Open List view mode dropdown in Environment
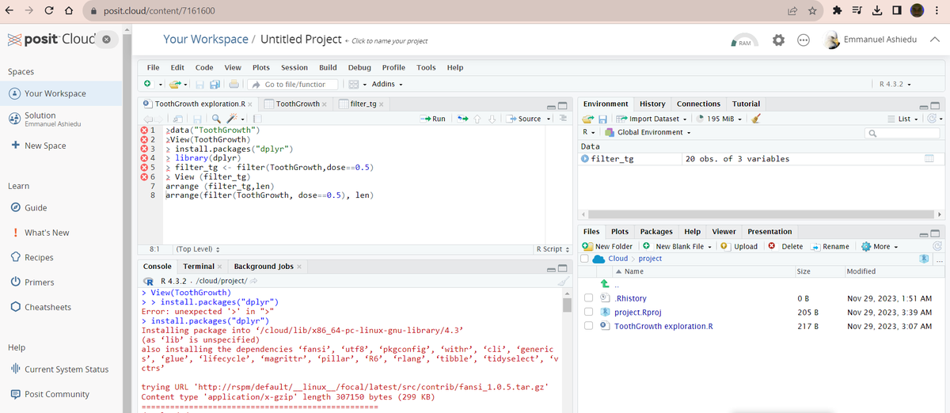Viewport: 950px width, 413px height. pyautogui.click(x=903, y=119)
